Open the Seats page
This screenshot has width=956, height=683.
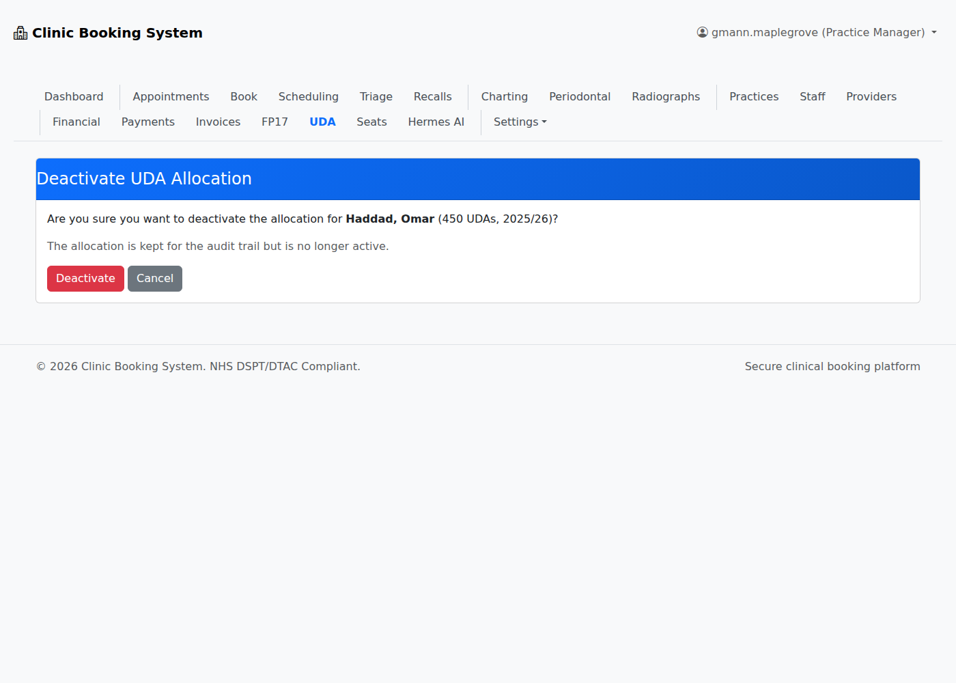coord(371,122)
